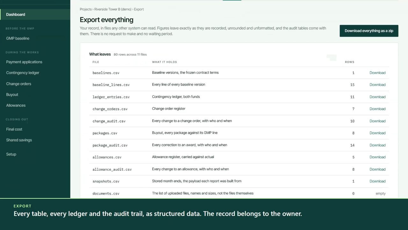
Task: Download ledger_entries.csv
Action: (377, 97)
